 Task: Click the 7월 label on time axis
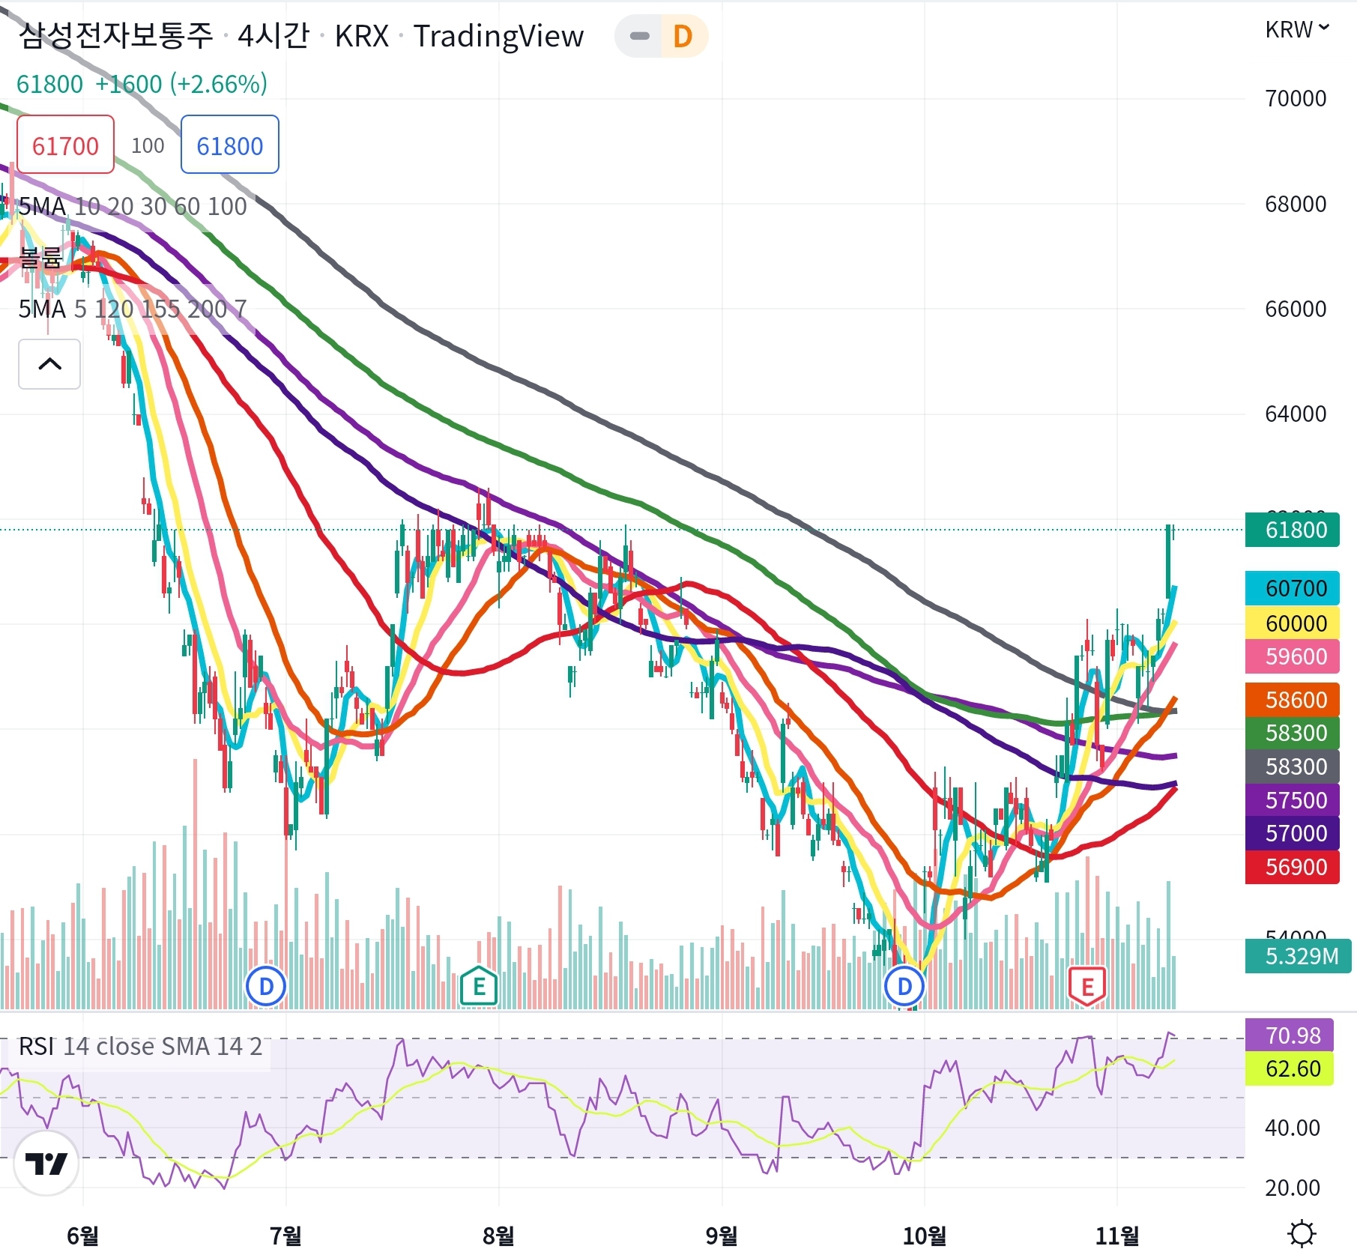click(285, 1236)
